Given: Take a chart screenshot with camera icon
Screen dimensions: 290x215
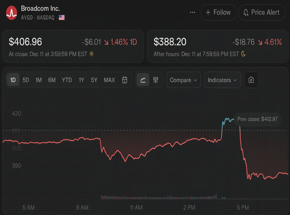Looking at the screenshot, I should click(251, 80).
